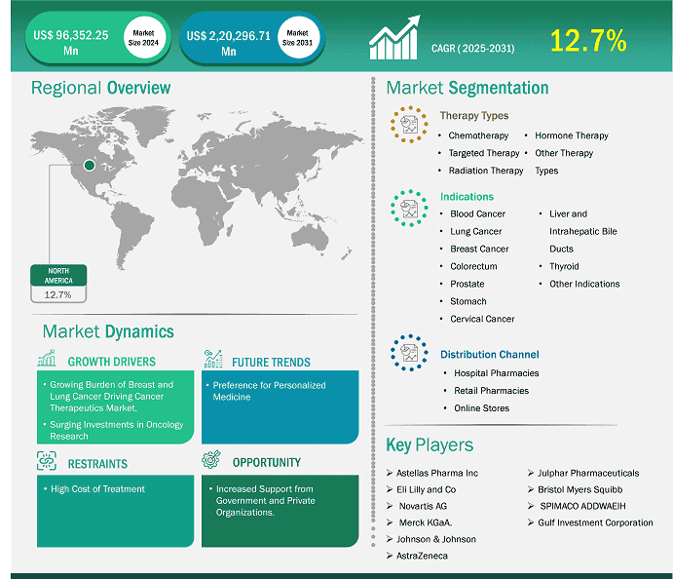The height and width of the screenshot is (579, 673).
Task: Click Novartis AG in Key Players
Action: coord(423,506)
